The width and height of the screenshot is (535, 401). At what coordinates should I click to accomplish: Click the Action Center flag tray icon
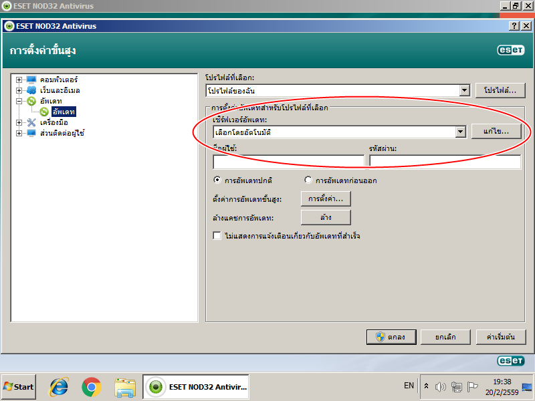pos(472,387)
